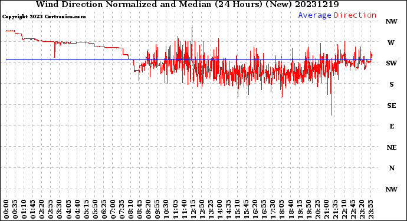Image resolution: width=407 pixels, height=221 pixels.
Task: Click the chart title text
Action: click(187, 4)
